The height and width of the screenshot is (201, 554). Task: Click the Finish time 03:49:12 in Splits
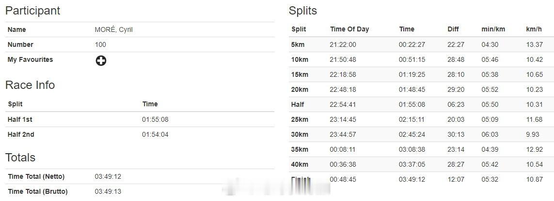pyautogui.click(x=412, y=179)
